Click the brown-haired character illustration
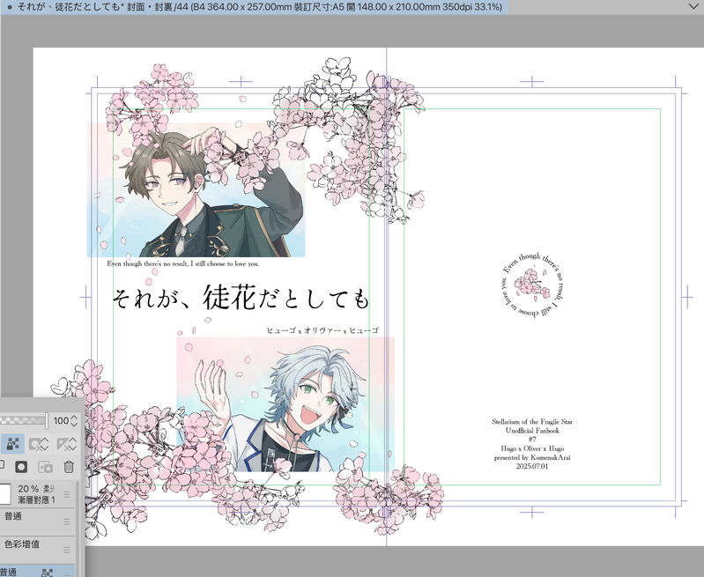This screenshot has height=577, width=704. pyautogui.click(x=196, y=190)
